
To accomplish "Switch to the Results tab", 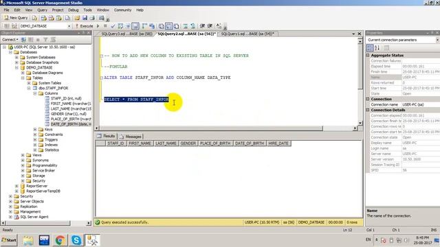I will pyautogui.click(x=106, y=137).
